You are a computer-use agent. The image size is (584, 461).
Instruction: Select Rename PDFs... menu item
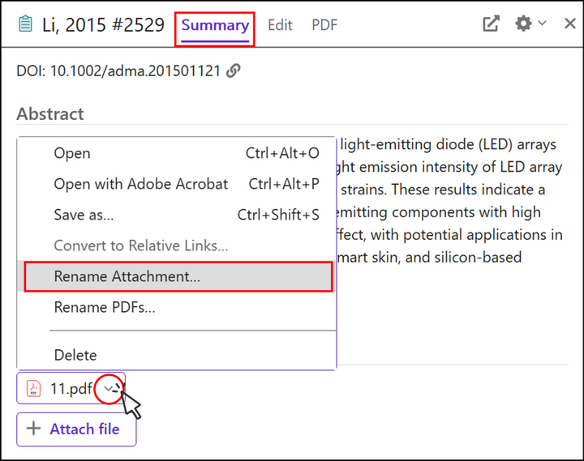[x=105, y=307]
